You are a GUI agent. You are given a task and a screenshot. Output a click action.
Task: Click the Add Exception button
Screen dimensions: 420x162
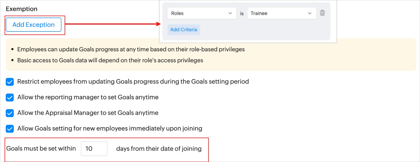pos(33,25)
